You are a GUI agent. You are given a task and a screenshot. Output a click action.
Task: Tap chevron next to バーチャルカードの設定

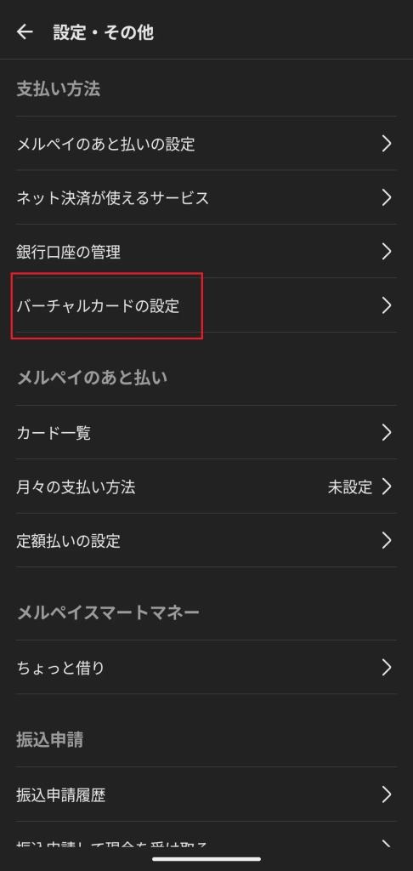(x=387, y=305)
